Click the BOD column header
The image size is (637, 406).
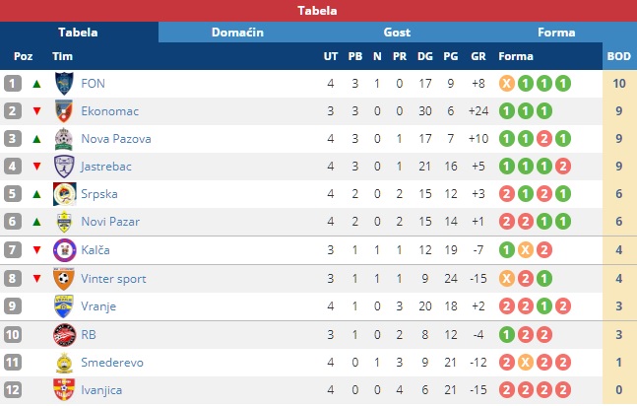(x=619, y=56)
